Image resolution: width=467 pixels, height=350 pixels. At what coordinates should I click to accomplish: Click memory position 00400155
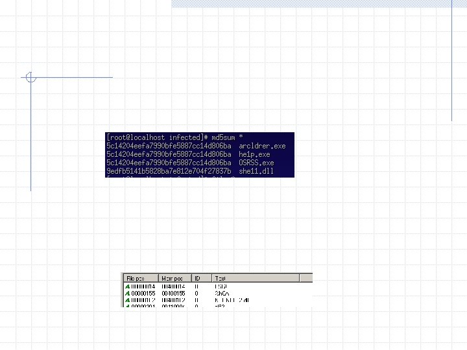point(173,294)
